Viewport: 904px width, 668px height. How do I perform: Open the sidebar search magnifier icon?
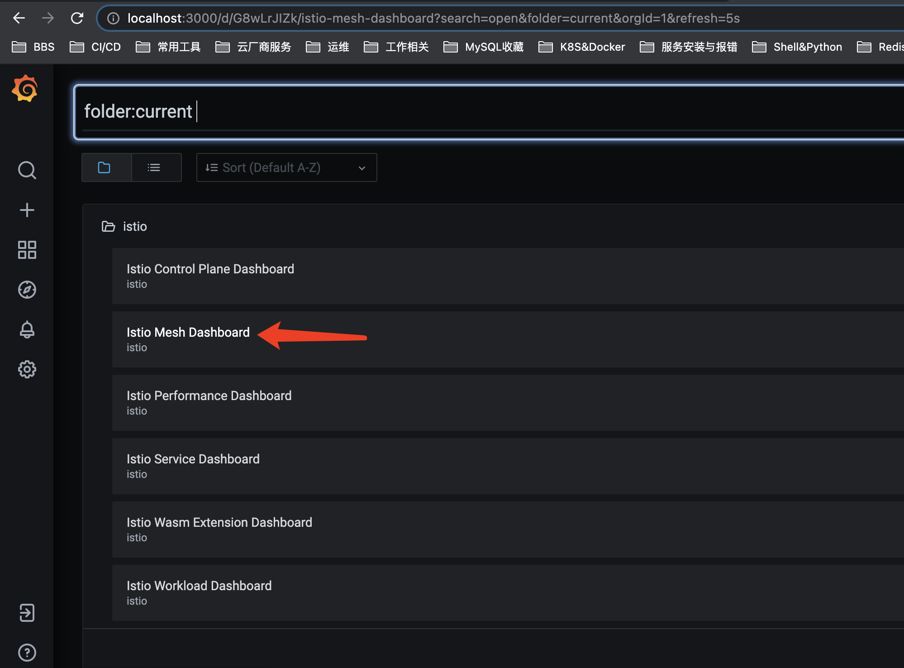(x=27, y=170)
